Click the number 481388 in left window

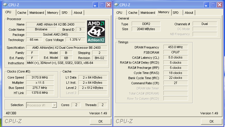click(11, 113)
